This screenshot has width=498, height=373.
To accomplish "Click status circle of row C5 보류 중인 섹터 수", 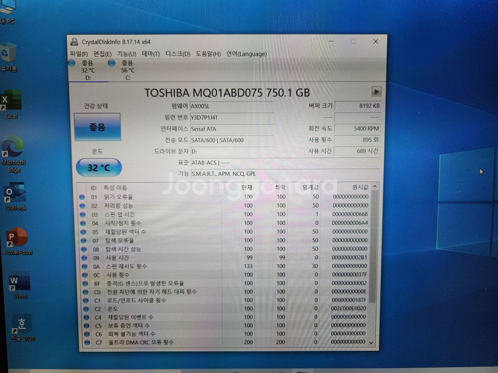I will click(87, 325).
